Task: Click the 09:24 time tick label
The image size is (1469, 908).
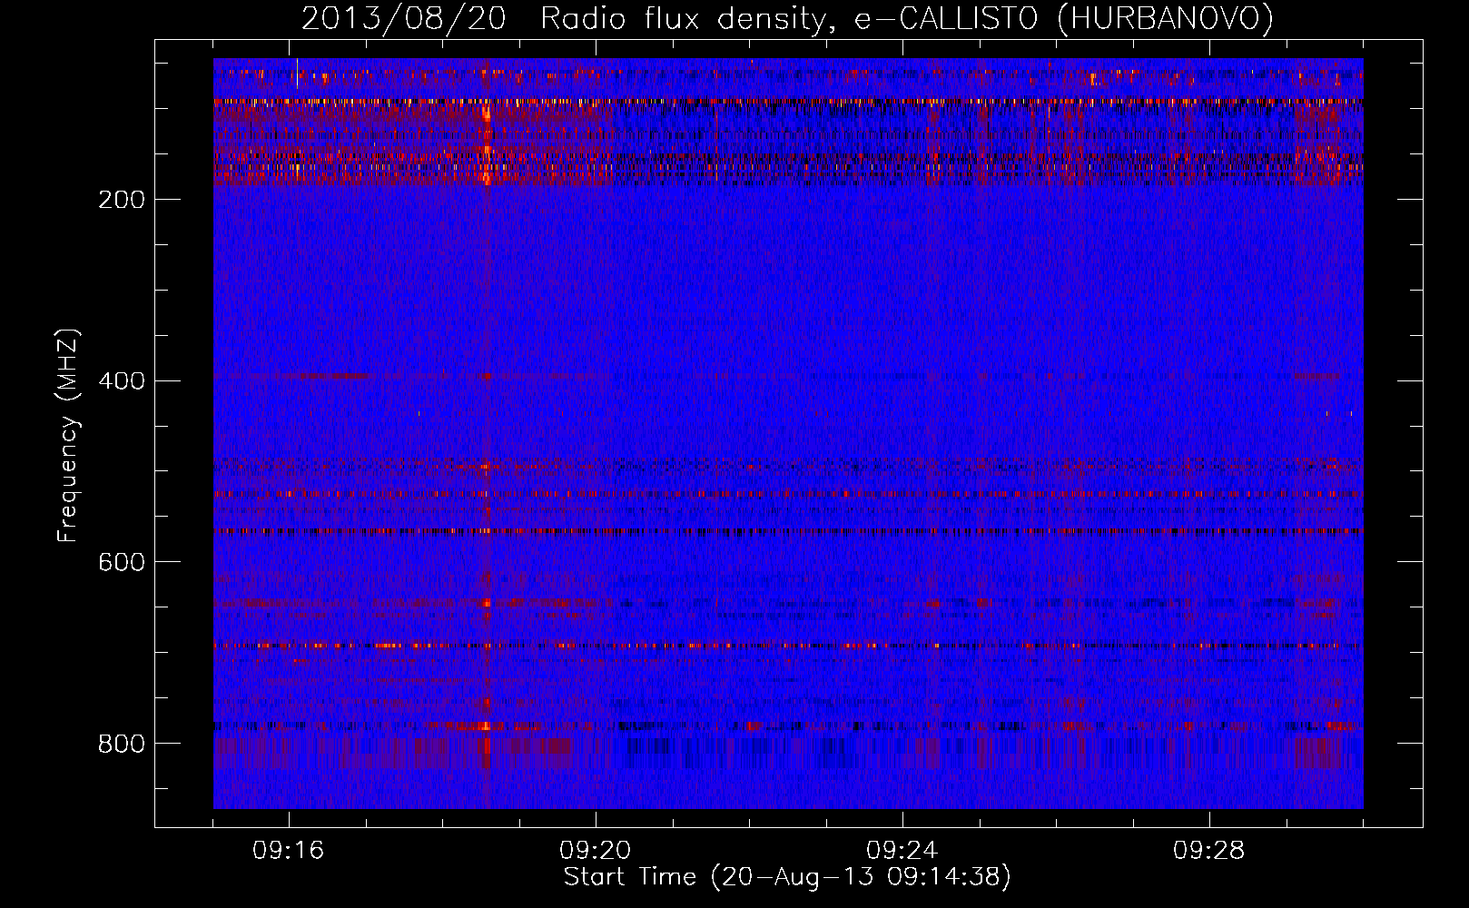Action: (902, 851)
